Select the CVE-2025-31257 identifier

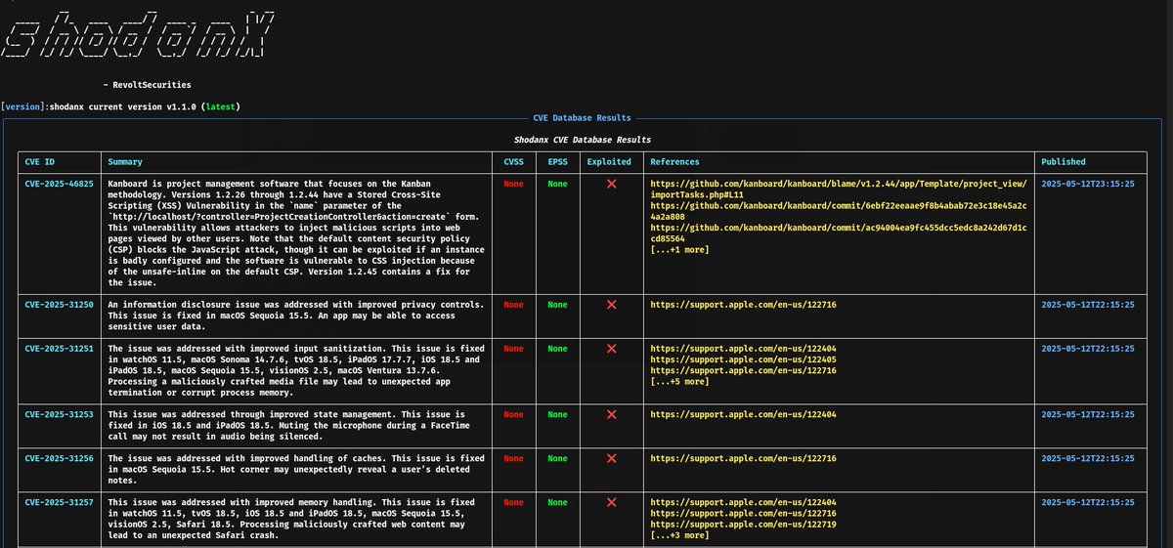tap(59, 503)
